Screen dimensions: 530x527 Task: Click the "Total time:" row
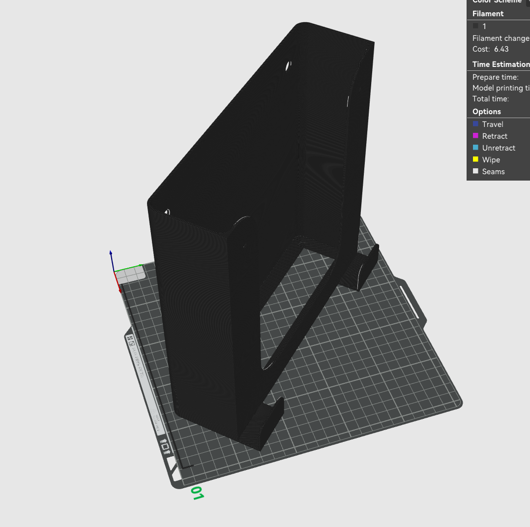pos(491,99)
